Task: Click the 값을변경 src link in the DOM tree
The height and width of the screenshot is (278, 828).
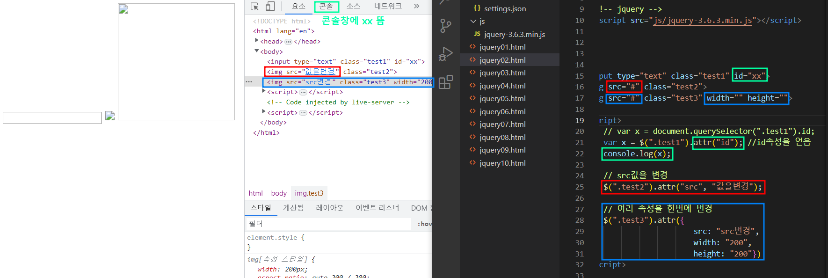Action: point(320,72)
